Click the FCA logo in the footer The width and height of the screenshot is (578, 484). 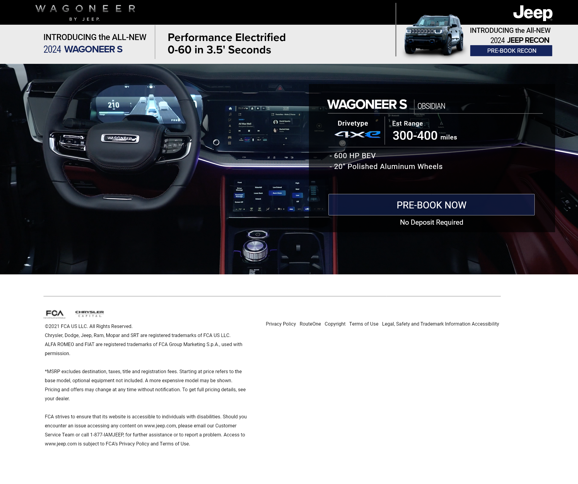(54, 314)
